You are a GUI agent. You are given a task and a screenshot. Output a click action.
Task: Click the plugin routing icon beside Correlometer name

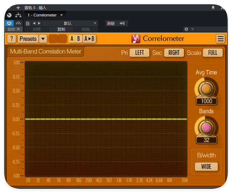click(19, 15)
